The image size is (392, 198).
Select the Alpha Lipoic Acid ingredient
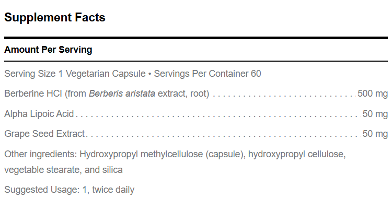(39, 114)
